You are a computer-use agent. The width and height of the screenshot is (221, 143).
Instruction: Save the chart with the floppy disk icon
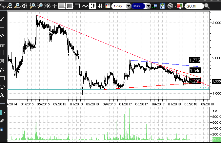click(163, 6)
